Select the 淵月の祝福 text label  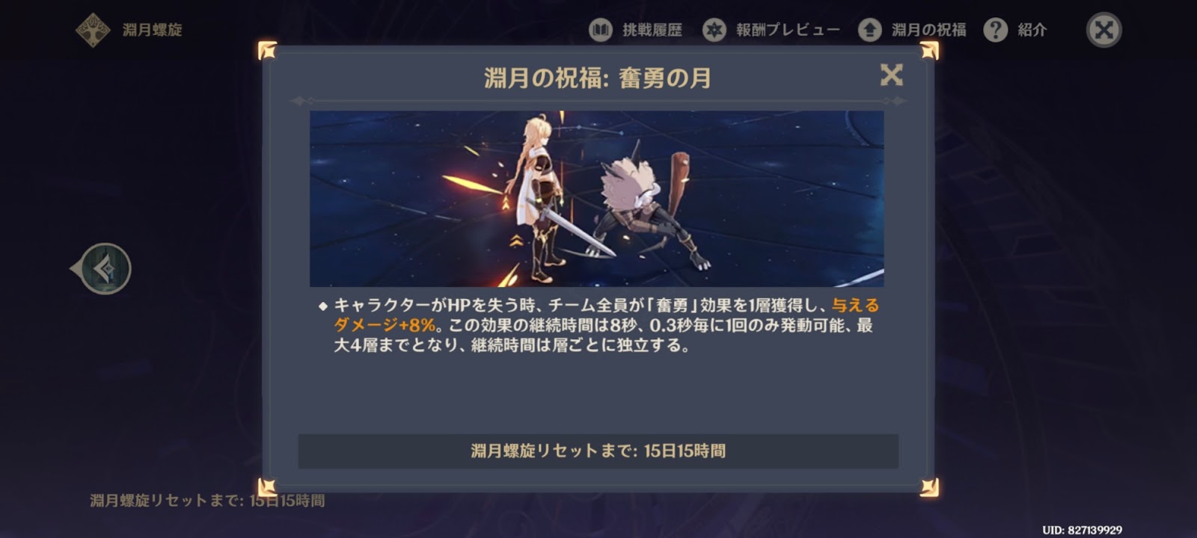928,30
